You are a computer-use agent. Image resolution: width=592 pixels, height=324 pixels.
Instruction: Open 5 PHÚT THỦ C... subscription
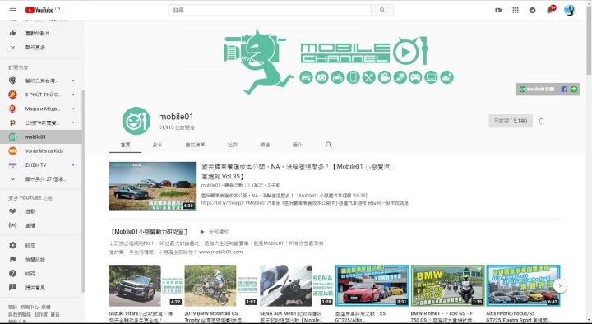41,95
